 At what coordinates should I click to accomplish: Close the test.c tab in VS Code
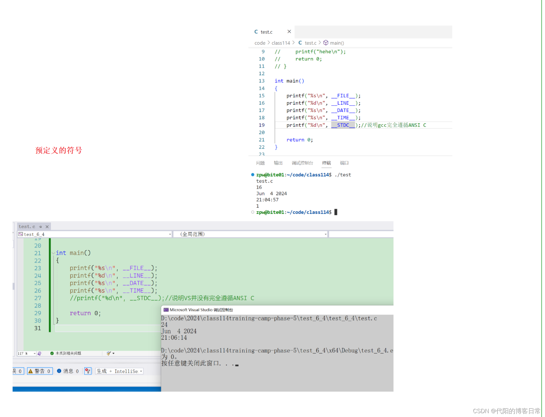point(289,31)
